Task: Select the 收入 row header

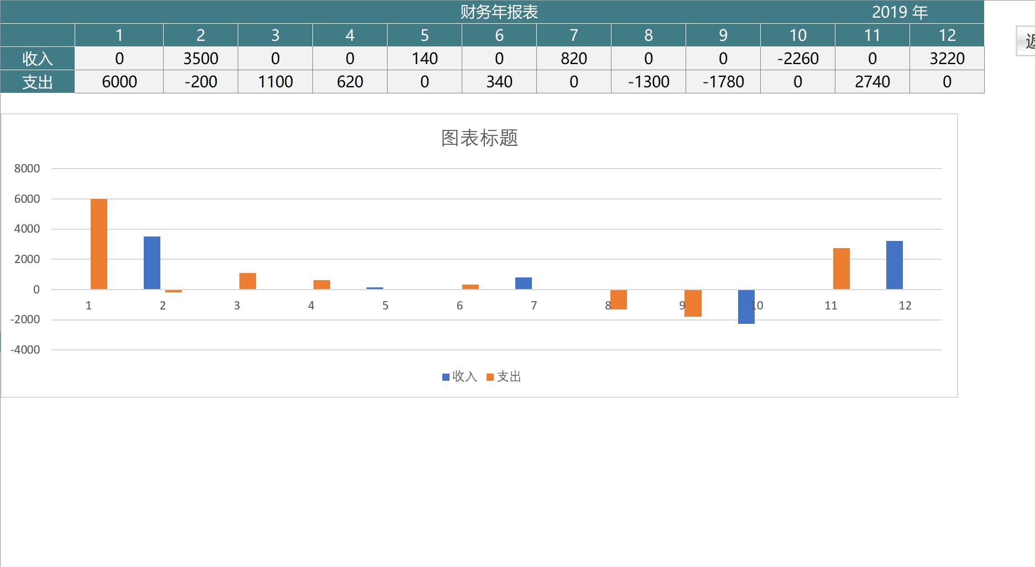Action: click(38, 58)
